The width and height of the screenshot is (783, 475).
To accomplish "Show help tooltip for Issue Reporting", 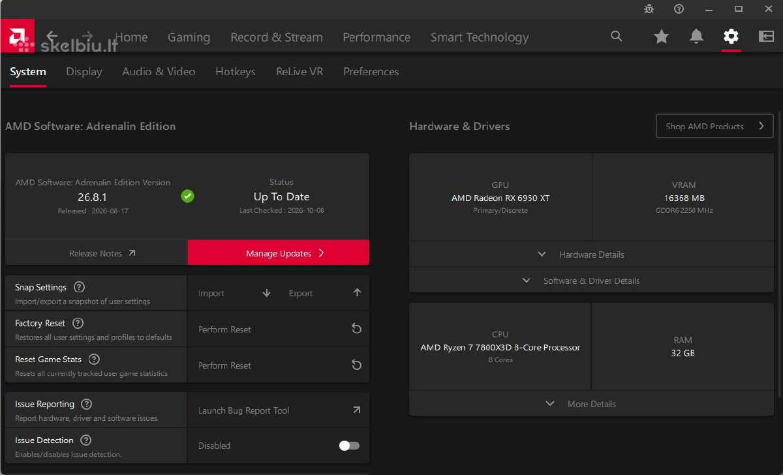I will click(x=86, y=404).
